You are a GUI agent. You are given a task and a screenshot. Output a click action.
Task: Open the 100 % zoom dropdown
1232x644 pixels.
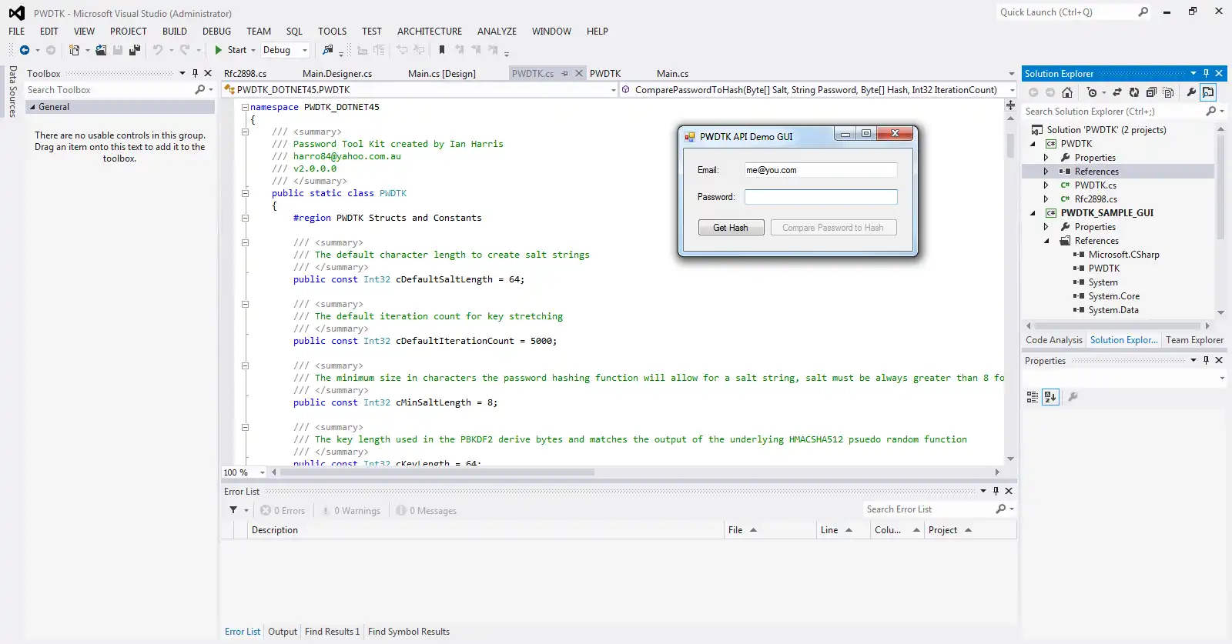tap(262, 472)
